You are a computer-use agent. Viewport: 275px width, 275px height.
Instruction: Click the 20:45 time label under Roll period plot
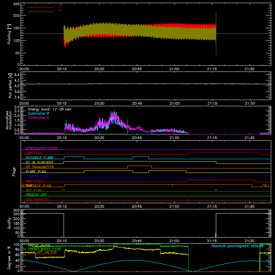point(137,103)
